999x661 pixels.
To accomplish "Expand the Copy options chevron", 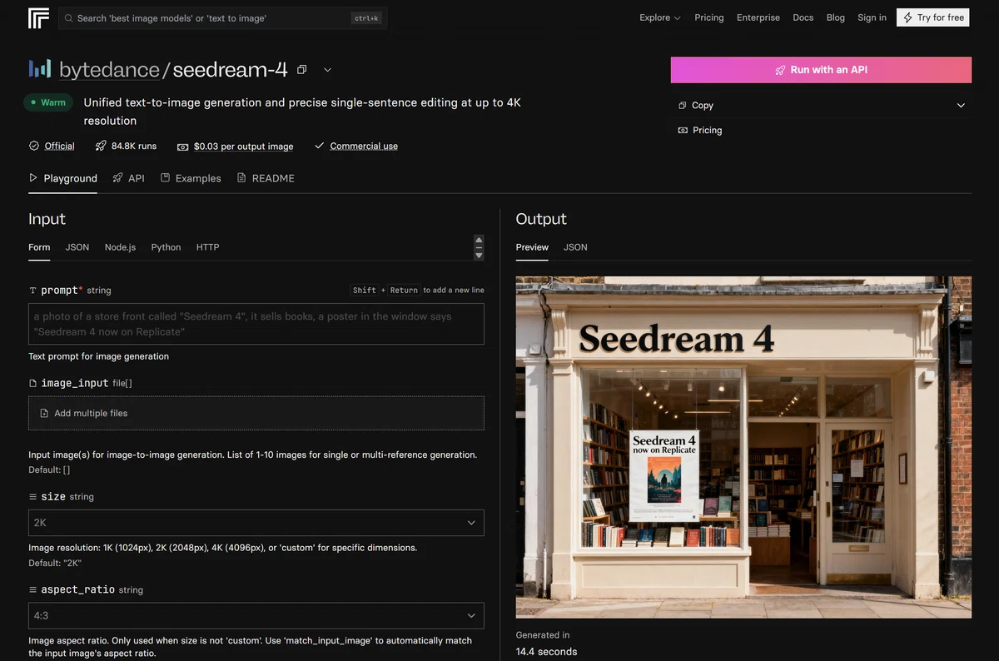I will point(961,106).
